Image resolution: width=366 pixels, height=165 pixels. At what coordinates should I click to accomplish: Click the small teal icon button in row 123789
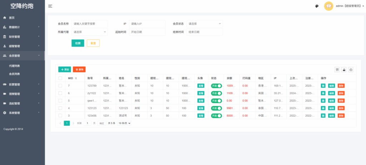323,86
